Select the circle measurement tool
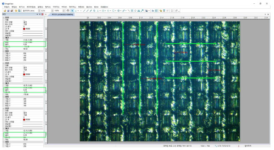Image resolution: width=274 pixels, height=150 pixels. [x=113, y=11]
